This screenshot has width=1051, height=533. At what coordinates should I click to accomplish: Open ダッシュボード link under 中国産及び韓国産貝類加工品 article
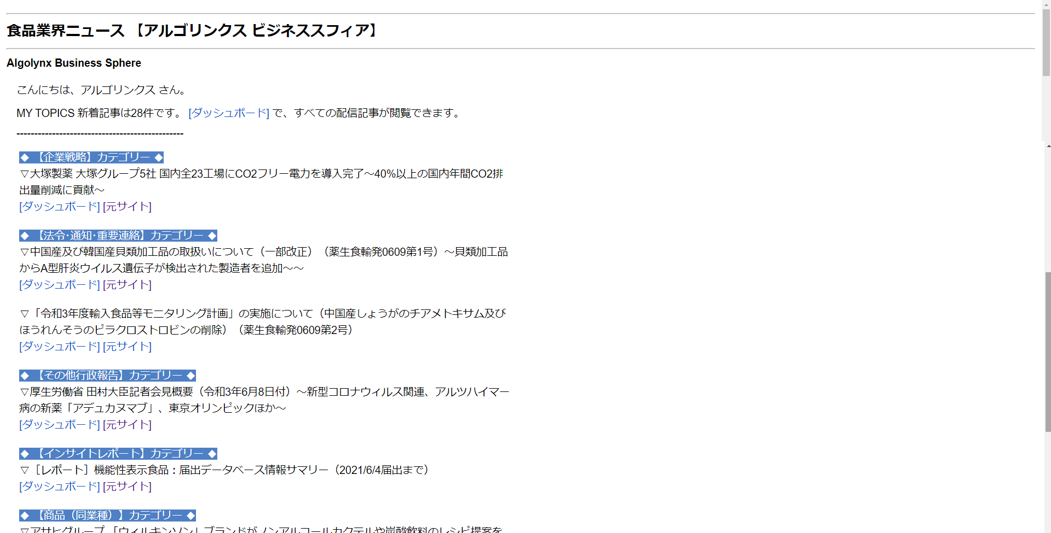click(60, 285)
